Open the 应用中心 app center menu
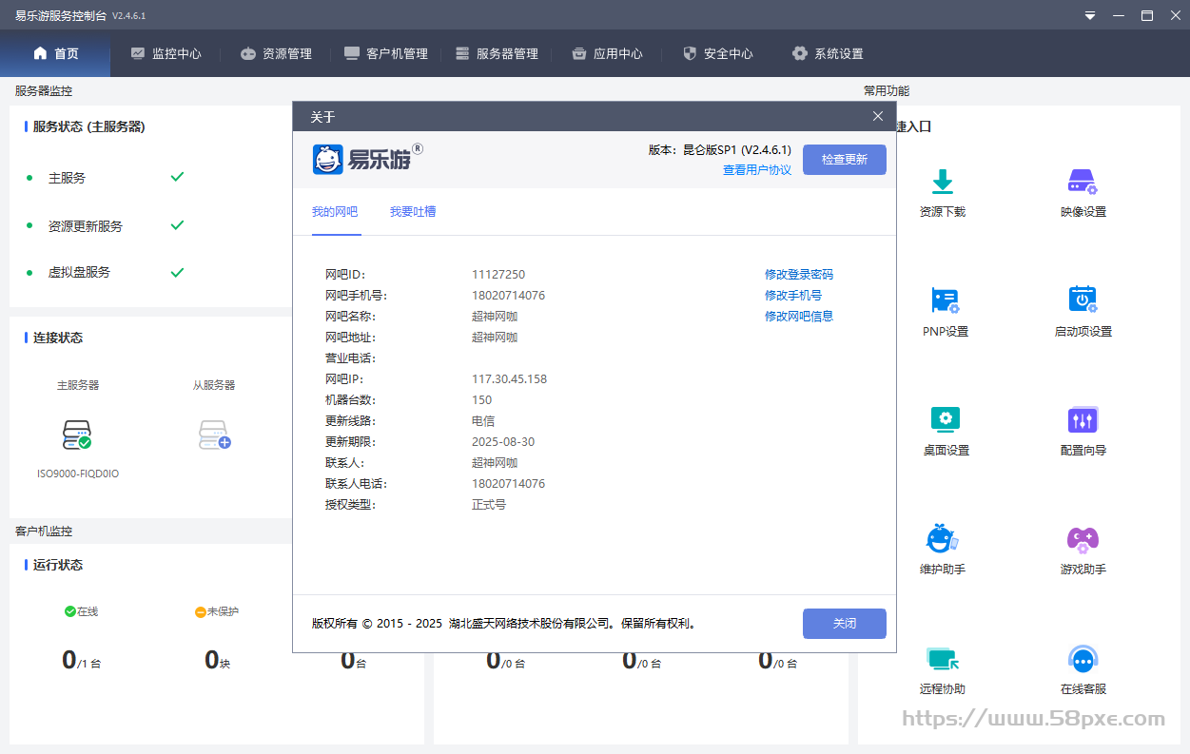 (x=607, y=54)
